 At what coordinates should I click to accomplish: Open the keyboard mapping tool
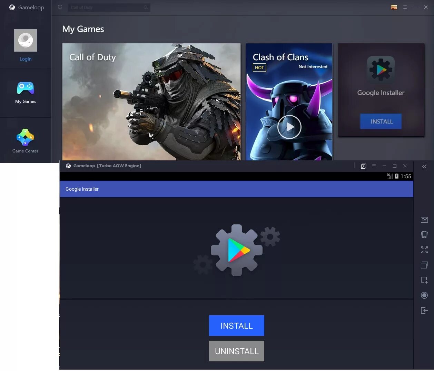(424, 220)
